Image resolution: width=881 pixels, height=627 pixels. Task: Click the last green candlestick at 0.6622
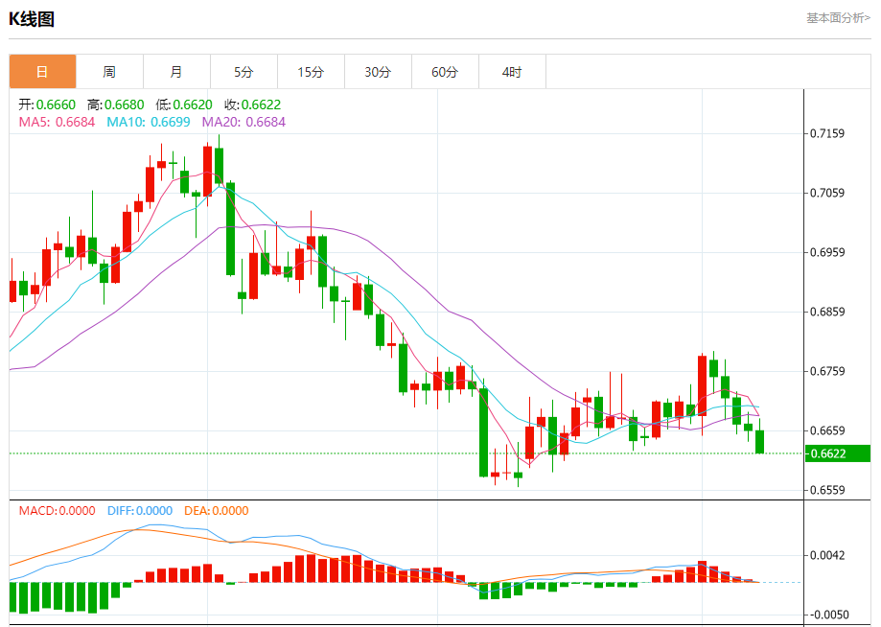pyautogui.click(x=759, y=442)
